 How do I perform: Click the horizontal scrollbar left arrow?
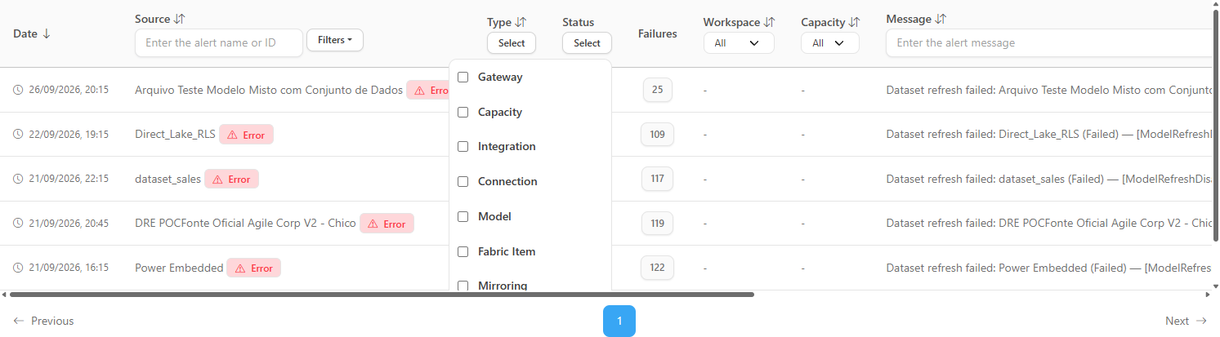coord(4,294)
